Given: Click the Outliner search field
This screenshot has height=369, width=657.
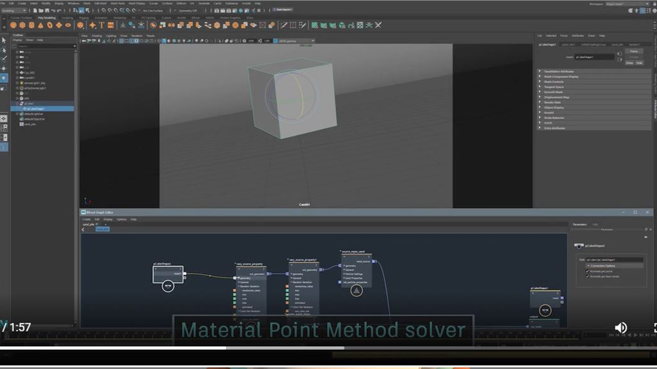Looking at the screenshot, I should pos(47,46).
